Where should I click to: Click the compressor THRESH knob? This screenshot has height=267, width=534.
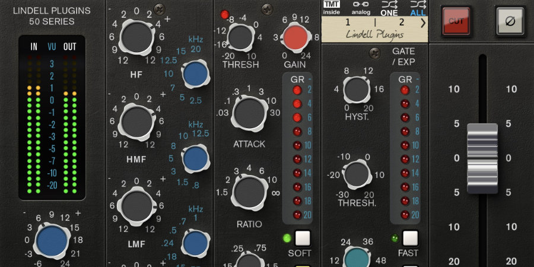tap(240, 38)
